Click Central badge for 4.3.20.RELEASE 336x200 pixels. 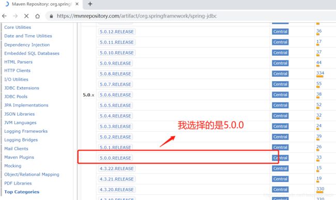point(280,190)
